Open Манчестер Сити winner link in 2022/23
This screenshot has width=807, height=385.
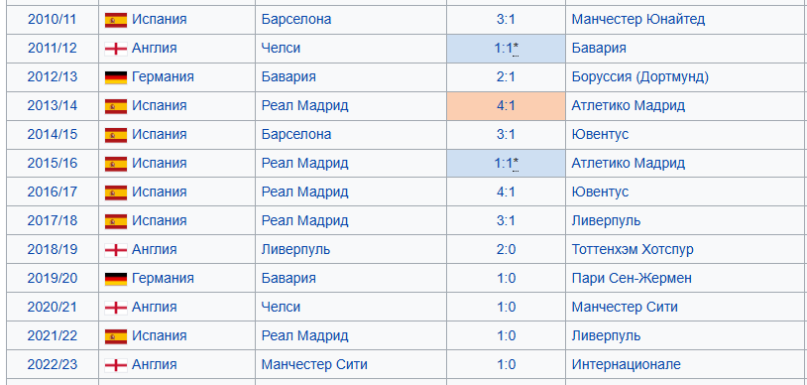click(314, 364)
